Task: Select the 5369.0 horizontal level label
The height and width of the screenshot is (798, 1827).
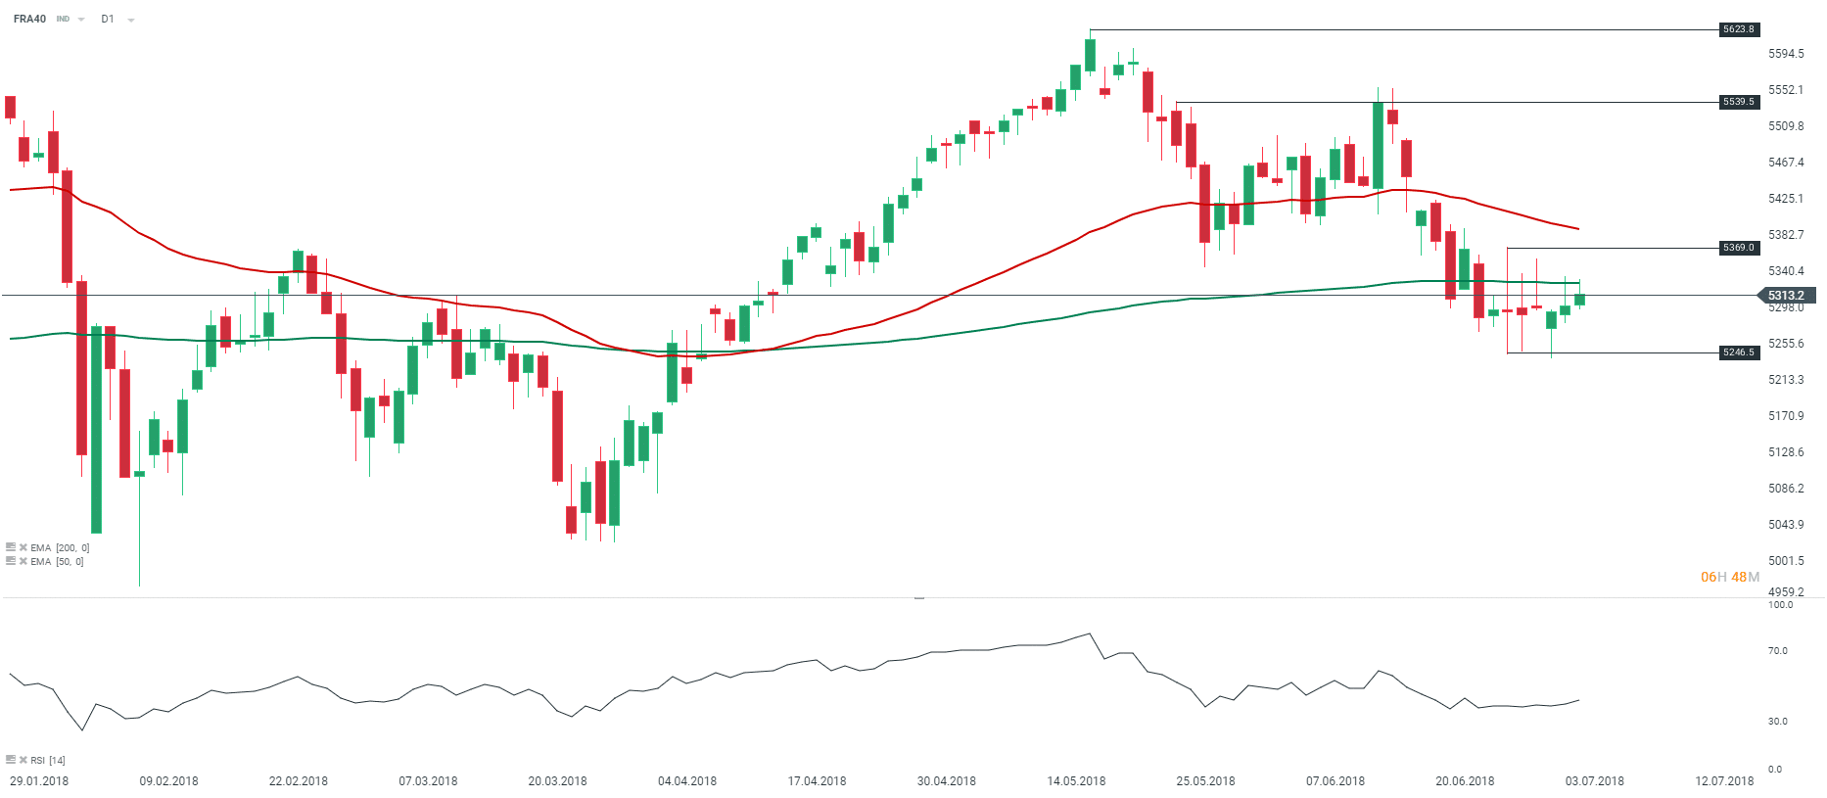Action: pyautogui.click(x=1739, y=248)
